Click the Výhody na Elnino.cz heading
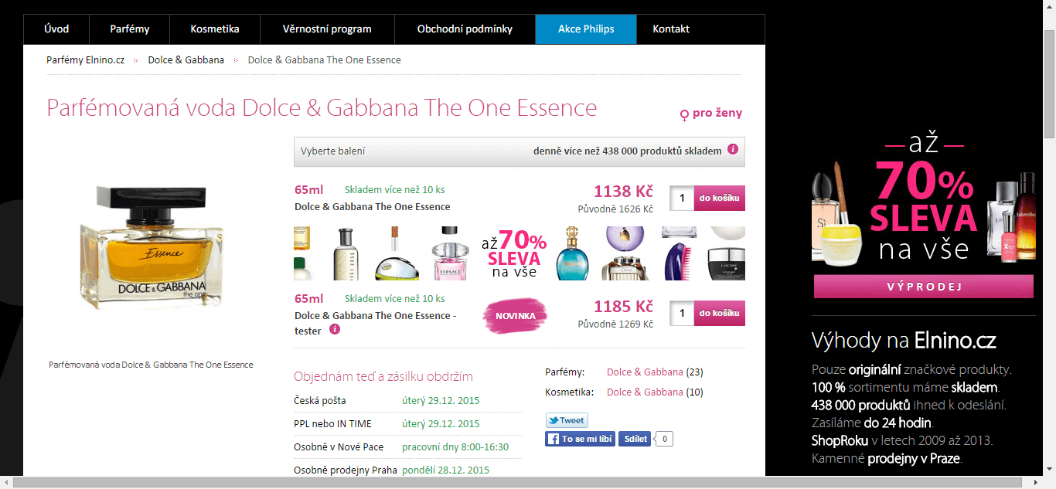Viewport: 1056px width, 489px height. point(904,341)
